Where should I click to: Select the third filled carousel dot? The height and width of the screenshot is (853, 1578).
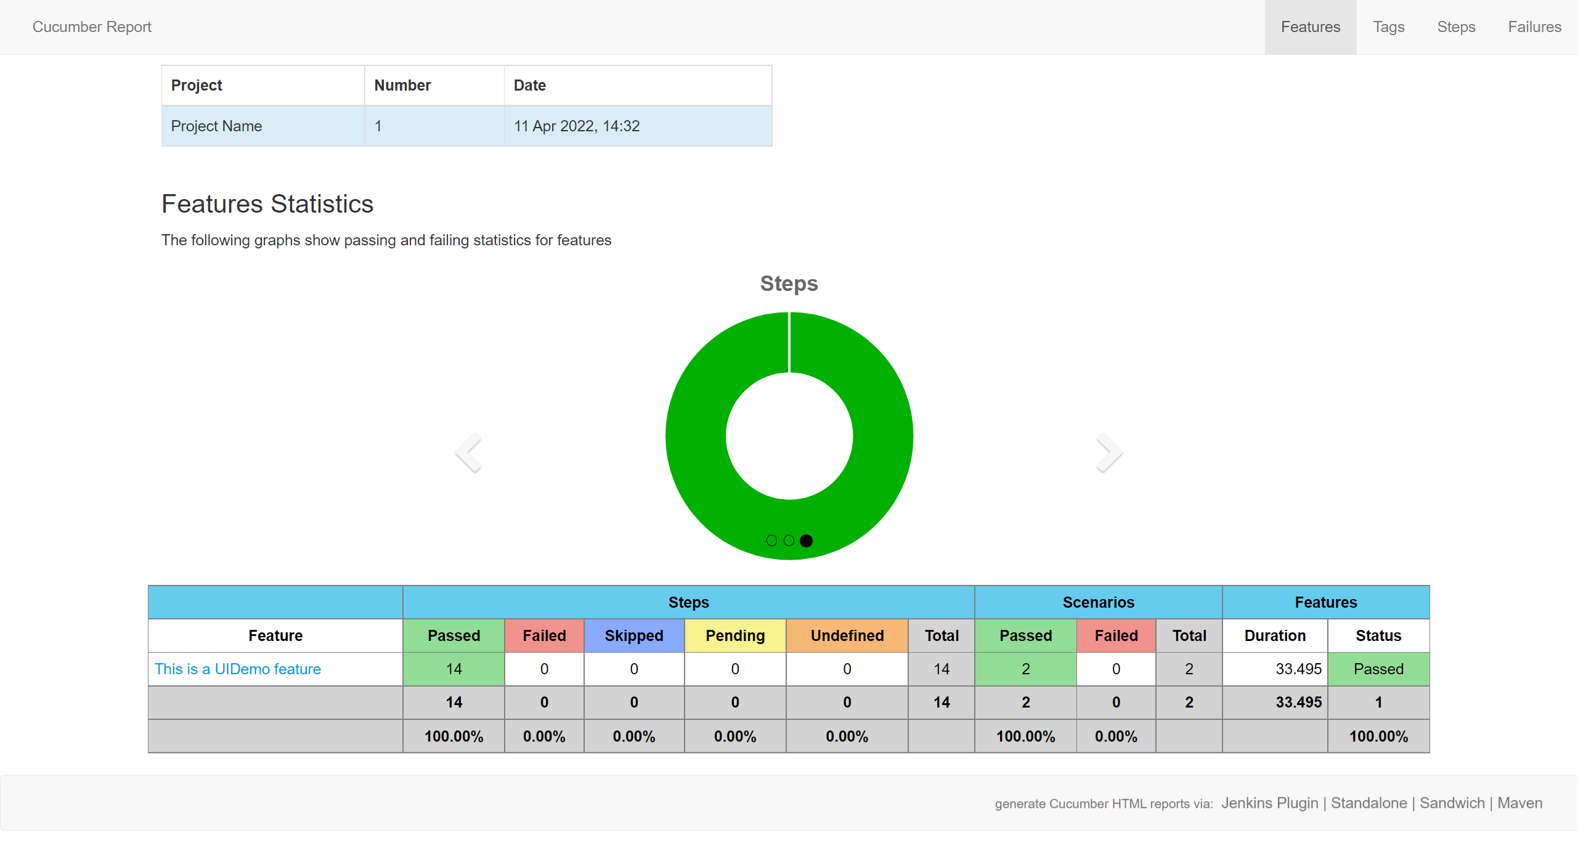(806, 541)
